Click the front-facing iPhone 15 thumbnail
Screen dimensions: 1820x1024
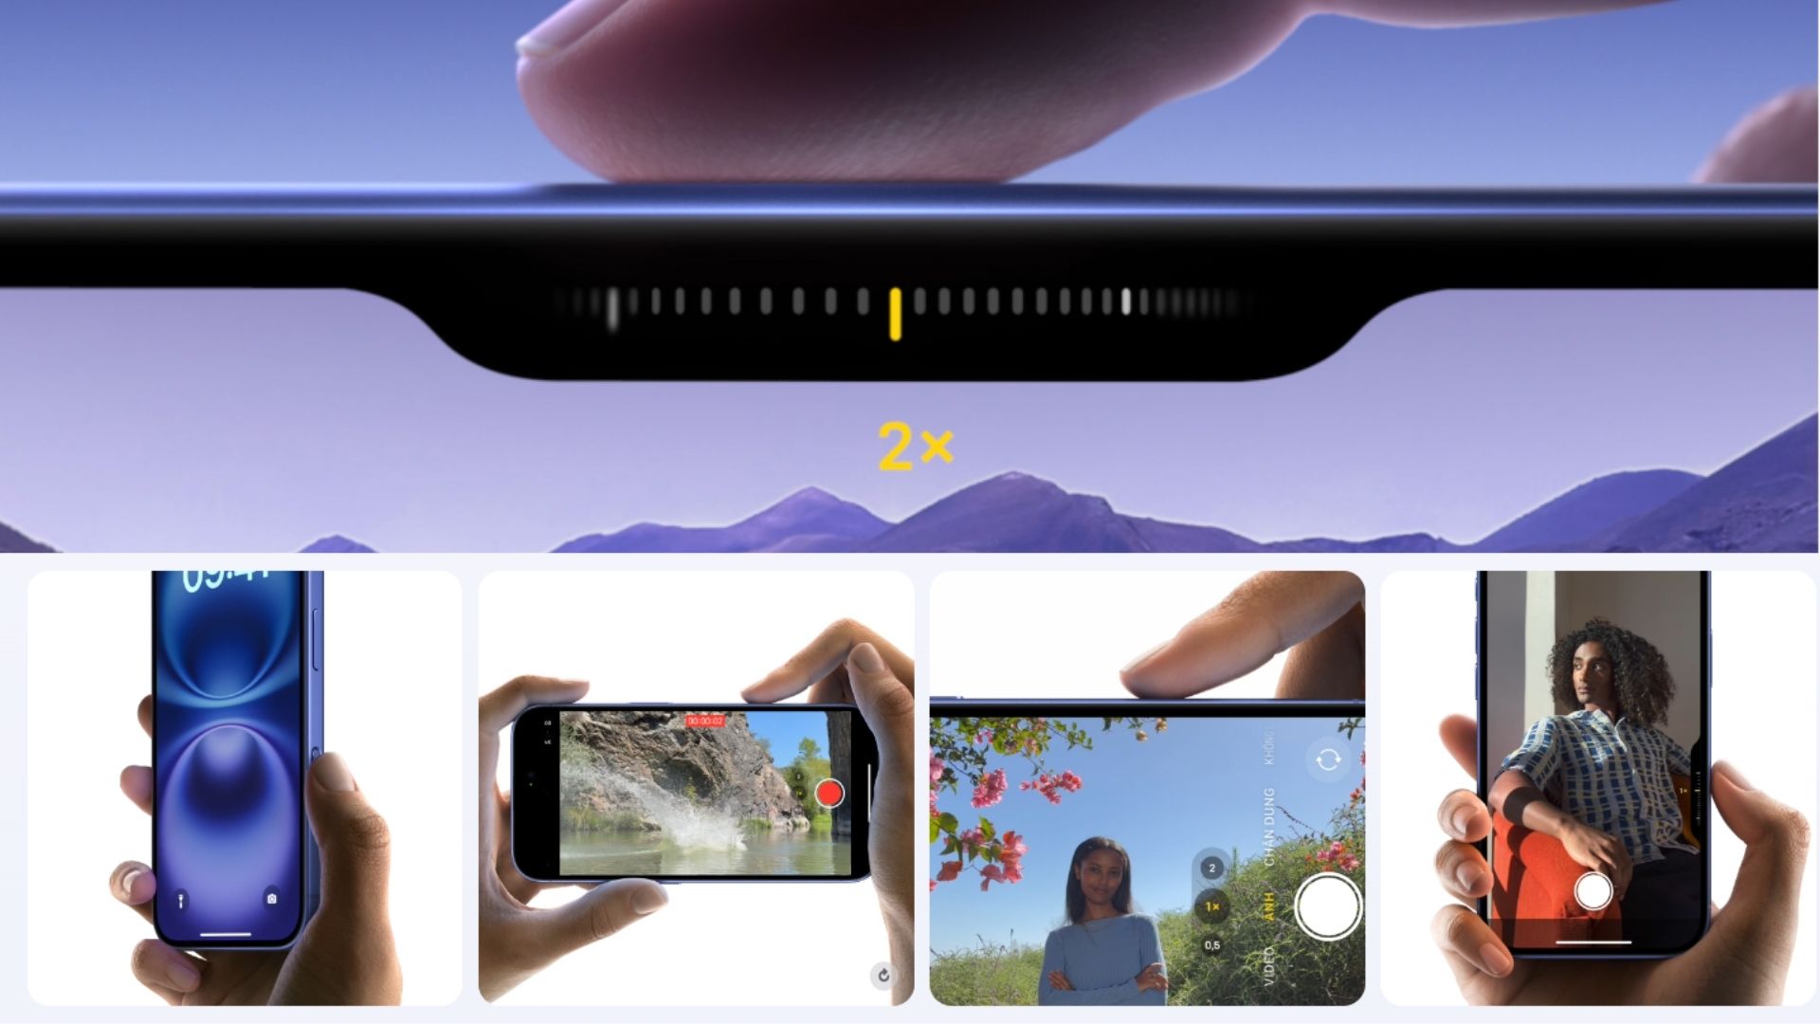pos(245,788)
